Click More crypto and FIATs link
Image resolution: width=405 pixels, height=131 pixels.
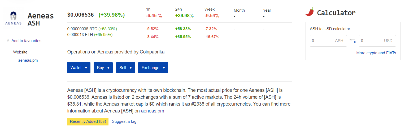(x=376, y=53)
